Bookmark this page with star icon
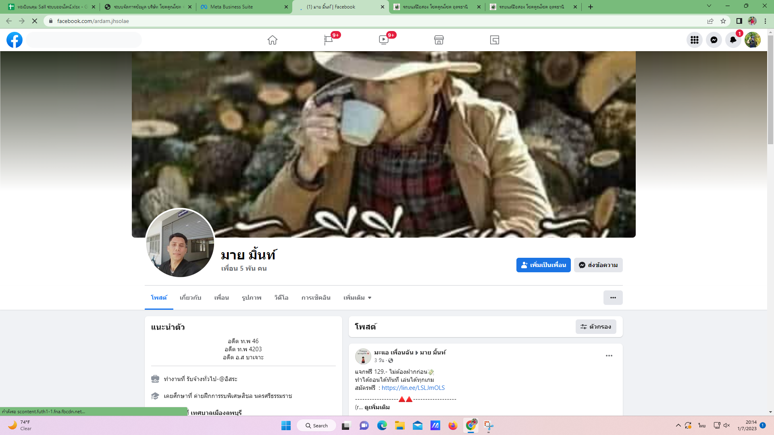 (x=723, y=21)
